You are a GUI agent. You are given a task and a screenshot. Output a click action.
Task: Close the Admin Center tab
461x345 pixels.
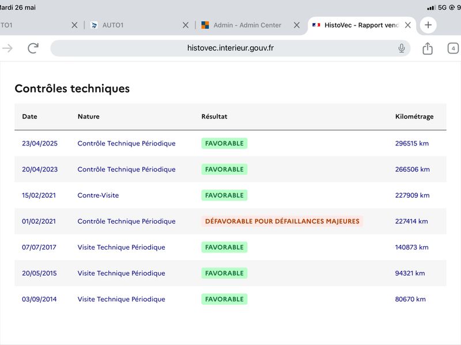pyautogui.click(x=297, y=25)
